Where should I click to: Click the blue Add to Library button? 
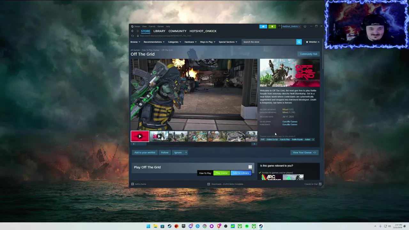tap(241, 173)
